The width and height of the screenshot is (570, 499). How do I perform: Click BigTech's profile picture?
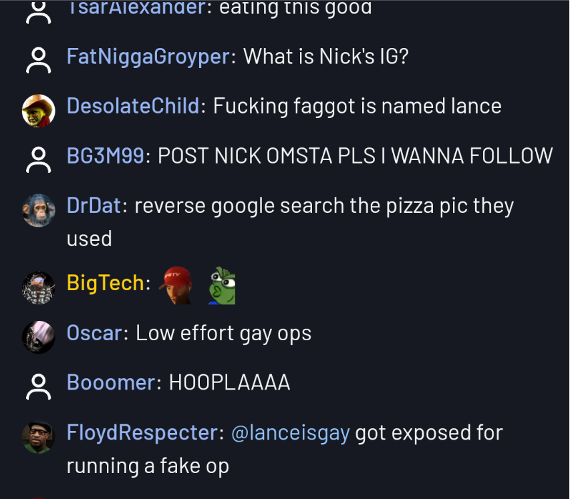click(39, 288)
